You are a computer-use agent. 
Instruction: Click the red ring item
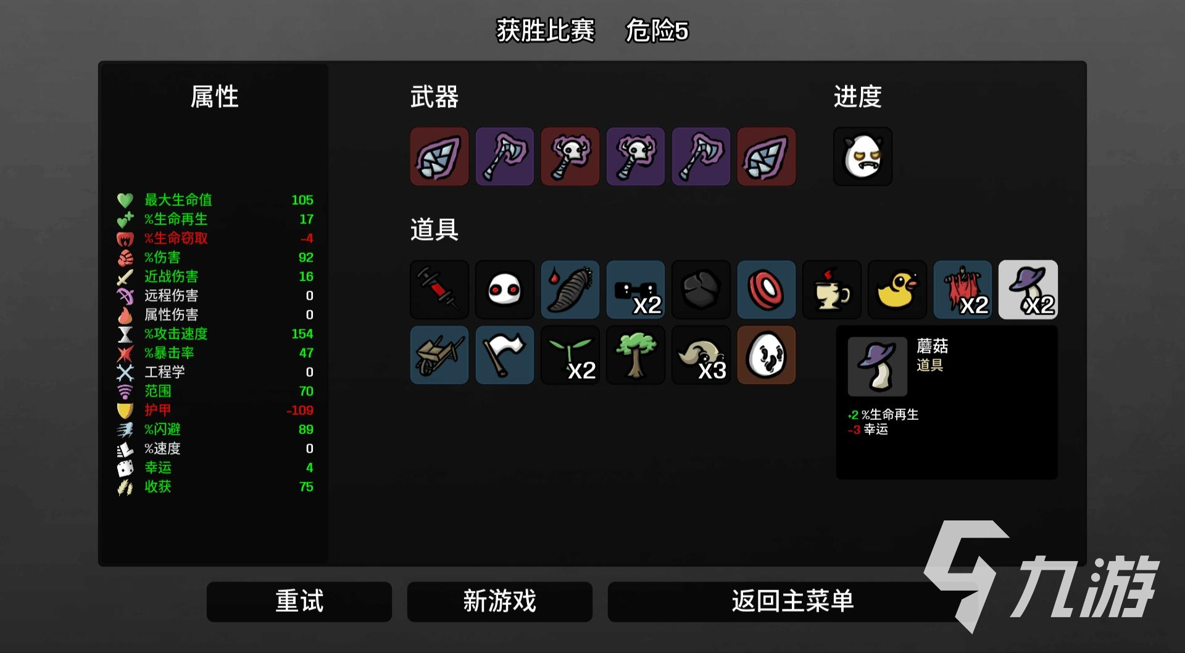[767, 289]
